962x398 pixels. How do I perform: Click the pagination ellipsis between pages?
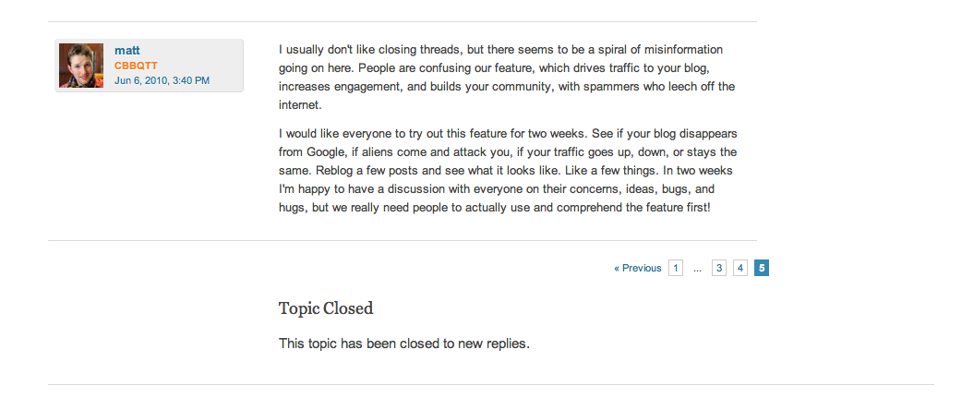coord(697,269)
